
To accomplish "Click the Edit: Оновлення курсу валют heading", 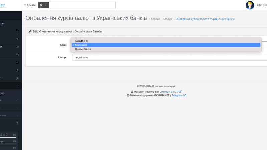I will coord(67,31).
